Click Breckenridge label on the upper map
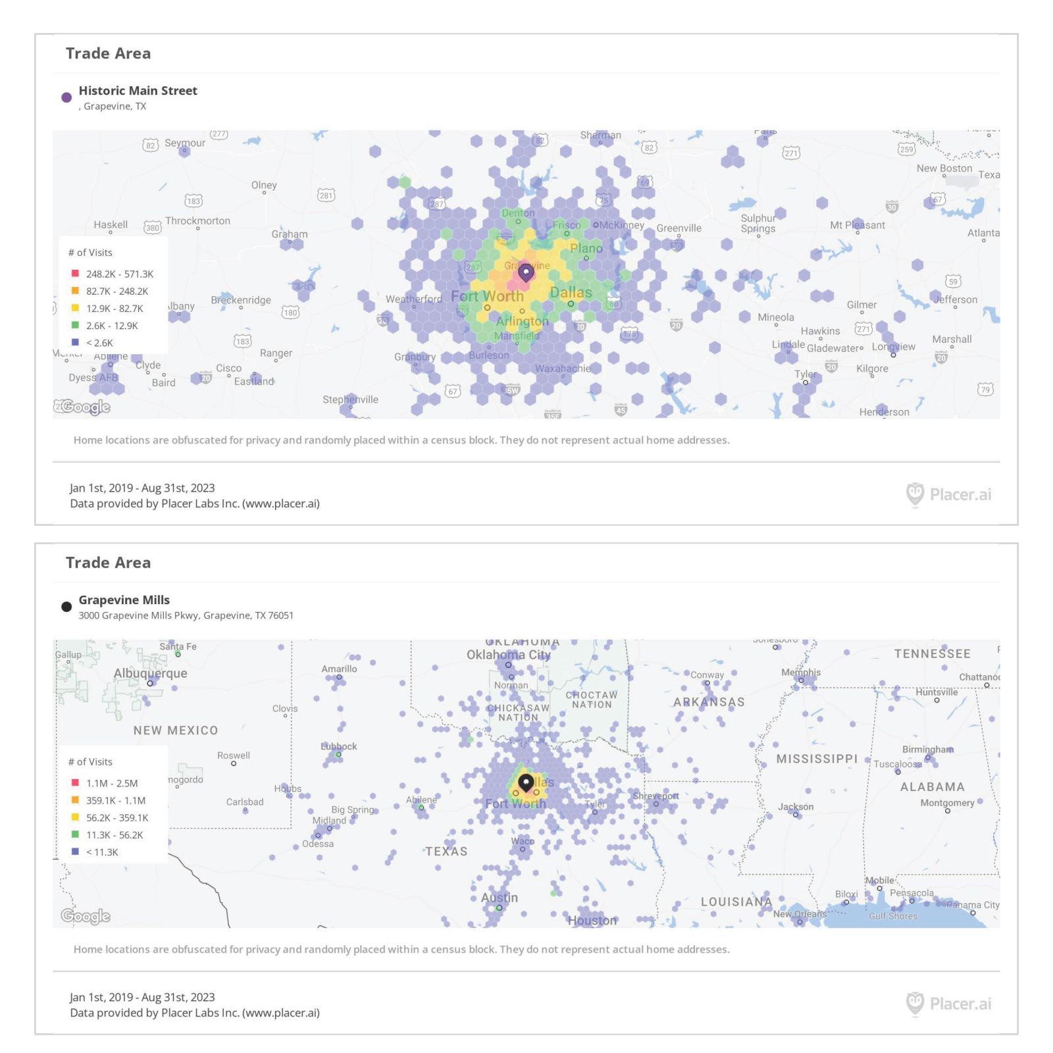The image size is (1053, 1053). coord(240,300)
